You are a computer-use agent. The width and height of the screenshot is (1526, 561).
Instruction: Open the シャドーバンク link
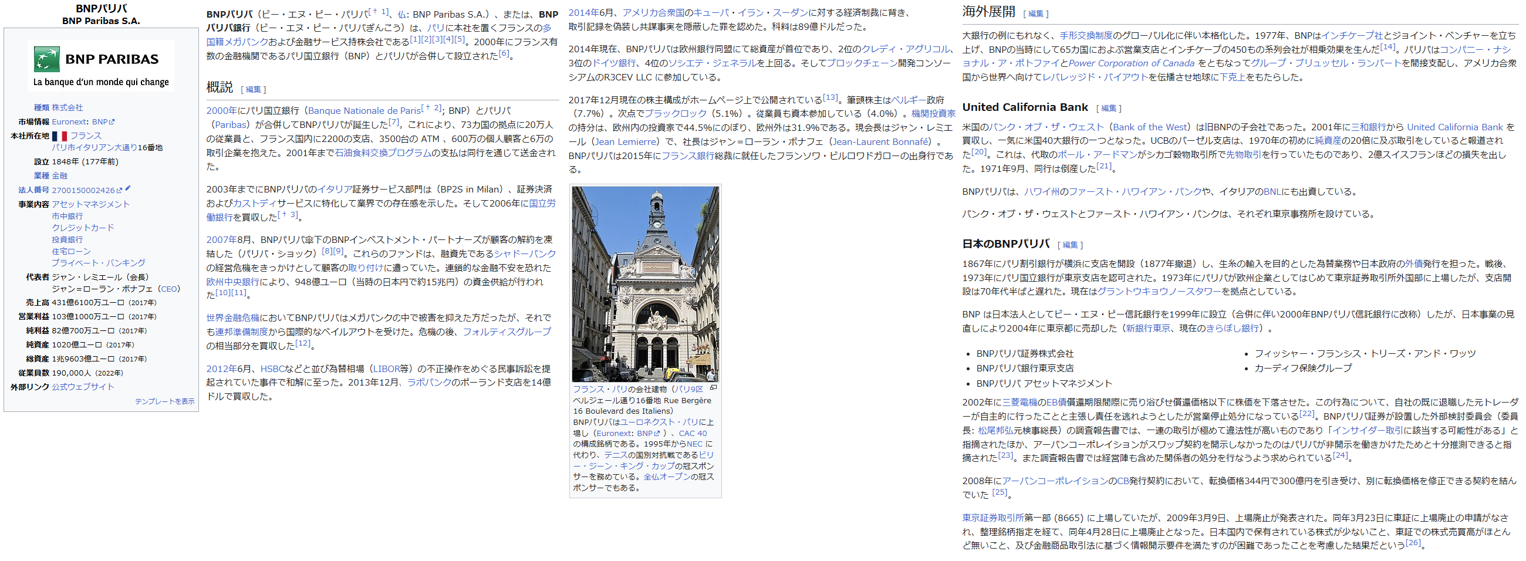(525, 254)
